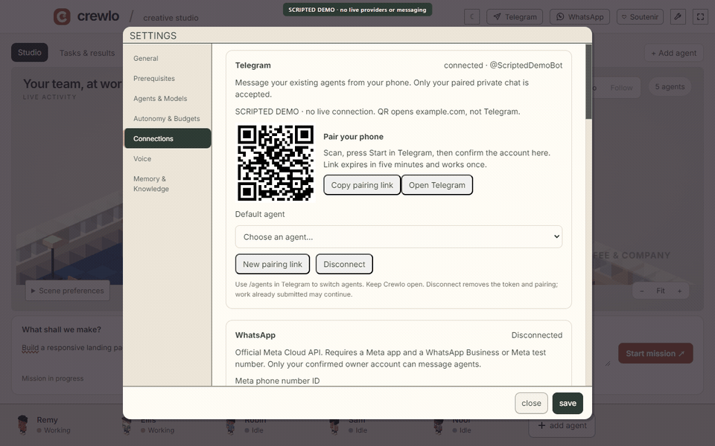Screen dimensions: 715x446
Task: Click the settings panel scrollbar thumb
Action: pos(588,82)
